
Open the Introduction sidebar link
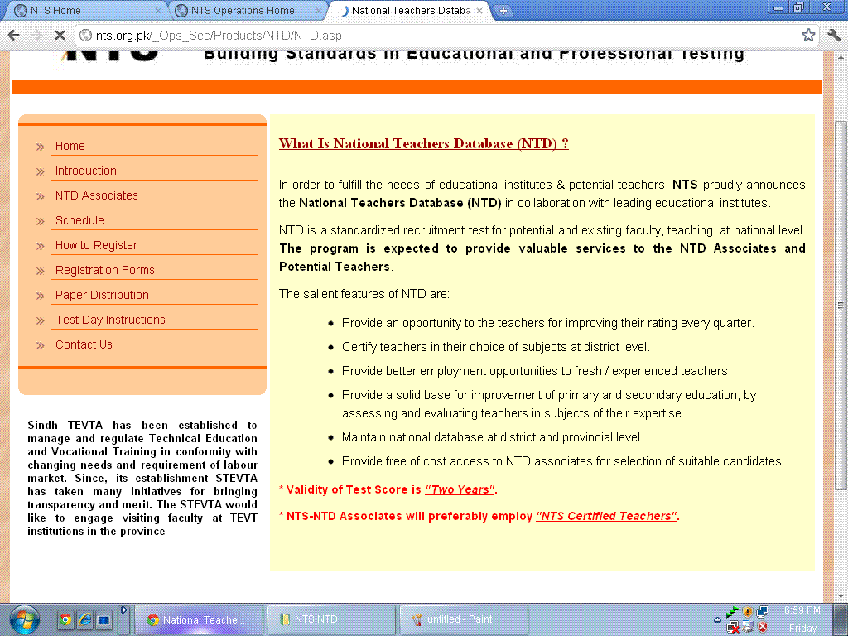[x=85, y=171]
